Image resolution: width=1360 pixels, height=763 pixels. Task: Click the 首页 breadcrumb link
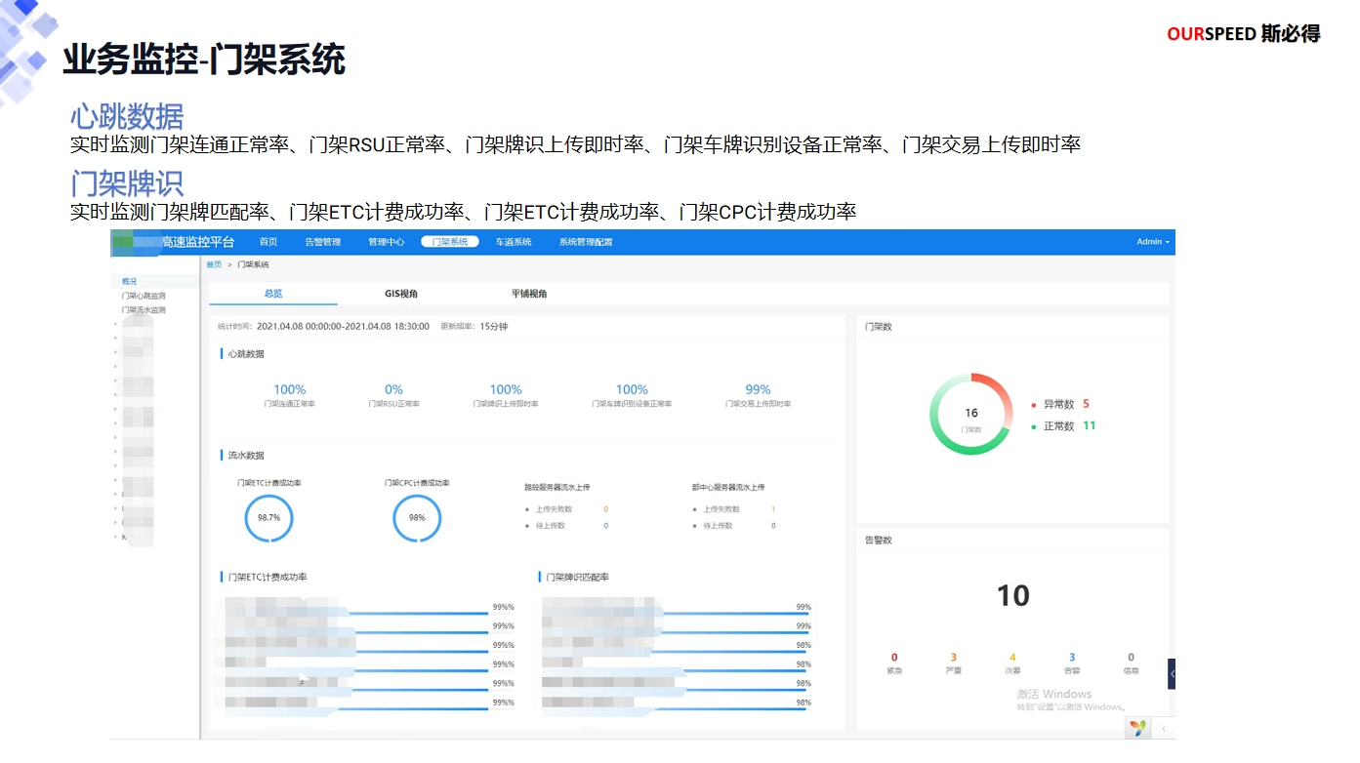pyautogui.click(x=213, y=264)
